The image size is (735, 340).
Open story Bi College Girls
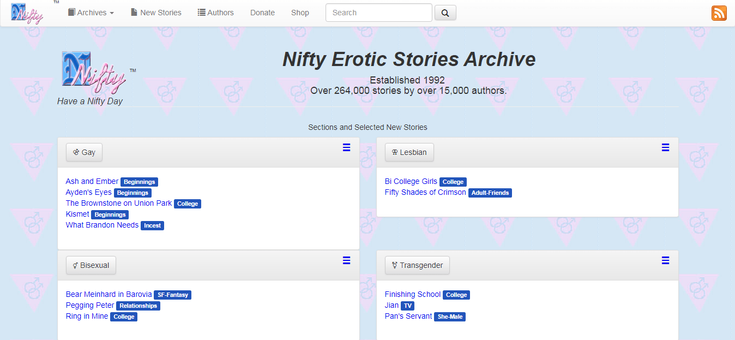(x=411, y=181)
